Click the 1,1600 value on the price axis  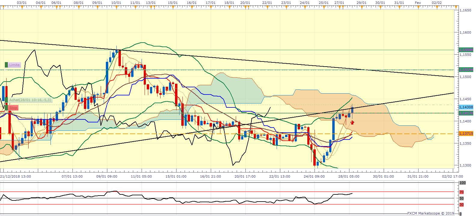click(466, 32)
